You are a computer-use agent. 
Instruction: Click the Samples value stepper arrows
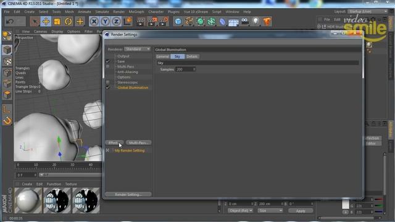coord(194,69)
